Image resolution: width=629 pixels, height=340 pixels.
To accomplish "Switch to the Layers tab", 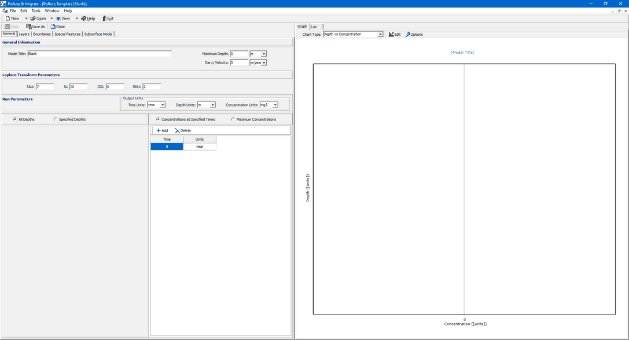I will click(x=24, y=34).
